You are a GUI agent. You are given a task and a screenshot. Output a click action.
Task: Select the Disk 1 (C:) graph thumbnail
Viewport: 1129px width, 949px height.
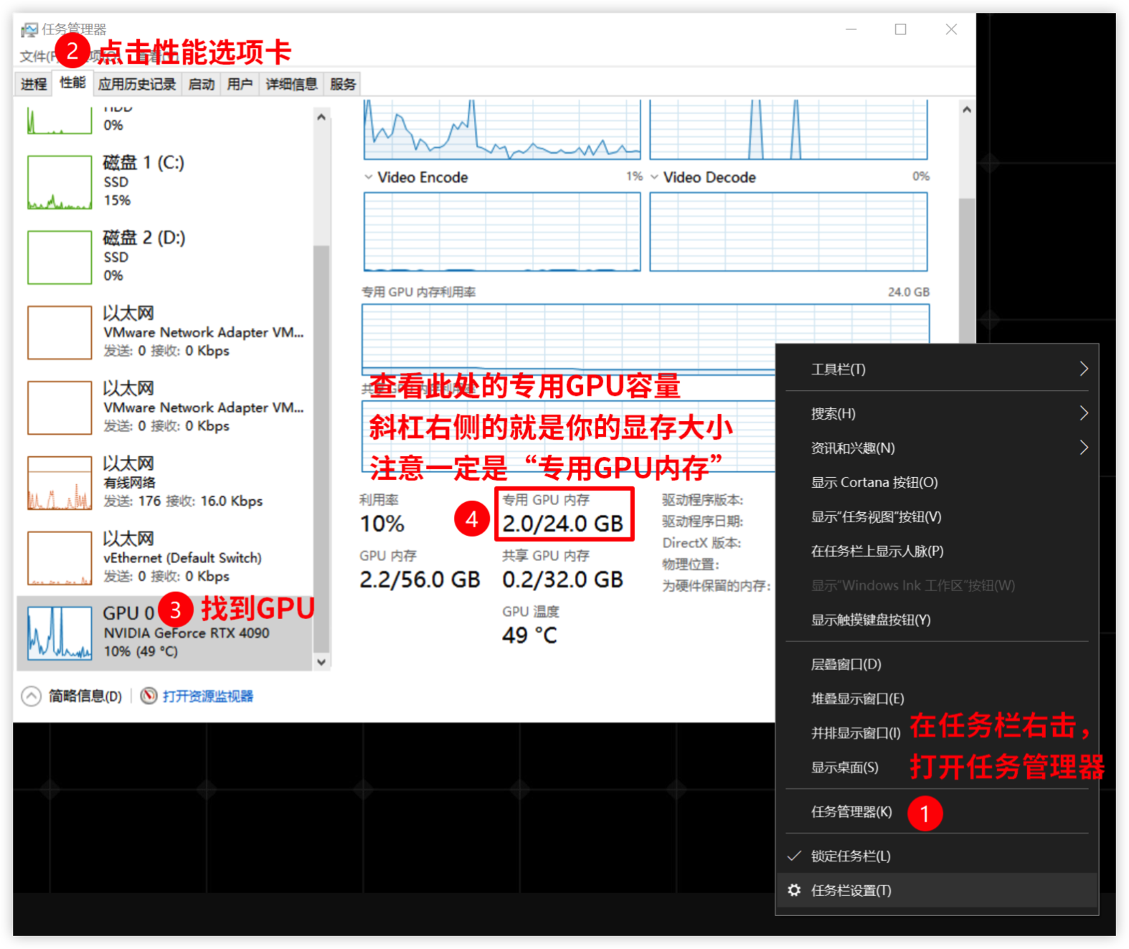[x=60, y=182]
